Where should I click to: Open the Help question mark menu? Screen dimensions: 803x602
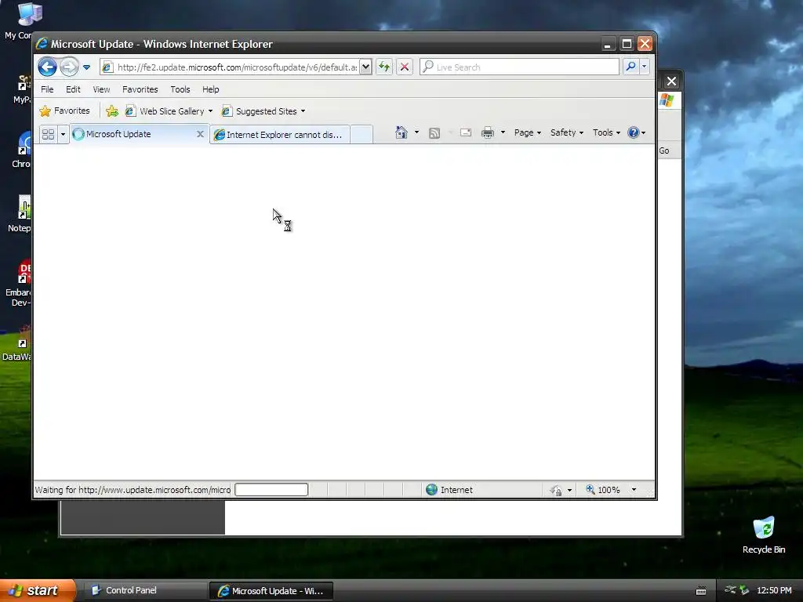pyautogui.click(x=637, y=132)
